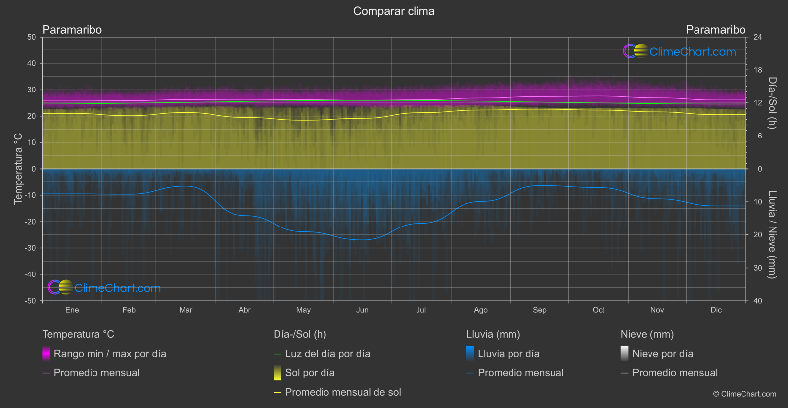
Task: Click the 'Dic' month label
Action: pyautogui.click(x=716, y=310)
